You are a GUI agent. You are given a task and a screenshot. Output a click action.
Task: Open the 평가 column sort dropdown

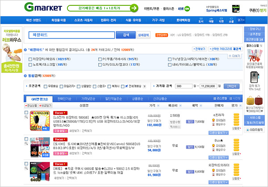point(240,106)
